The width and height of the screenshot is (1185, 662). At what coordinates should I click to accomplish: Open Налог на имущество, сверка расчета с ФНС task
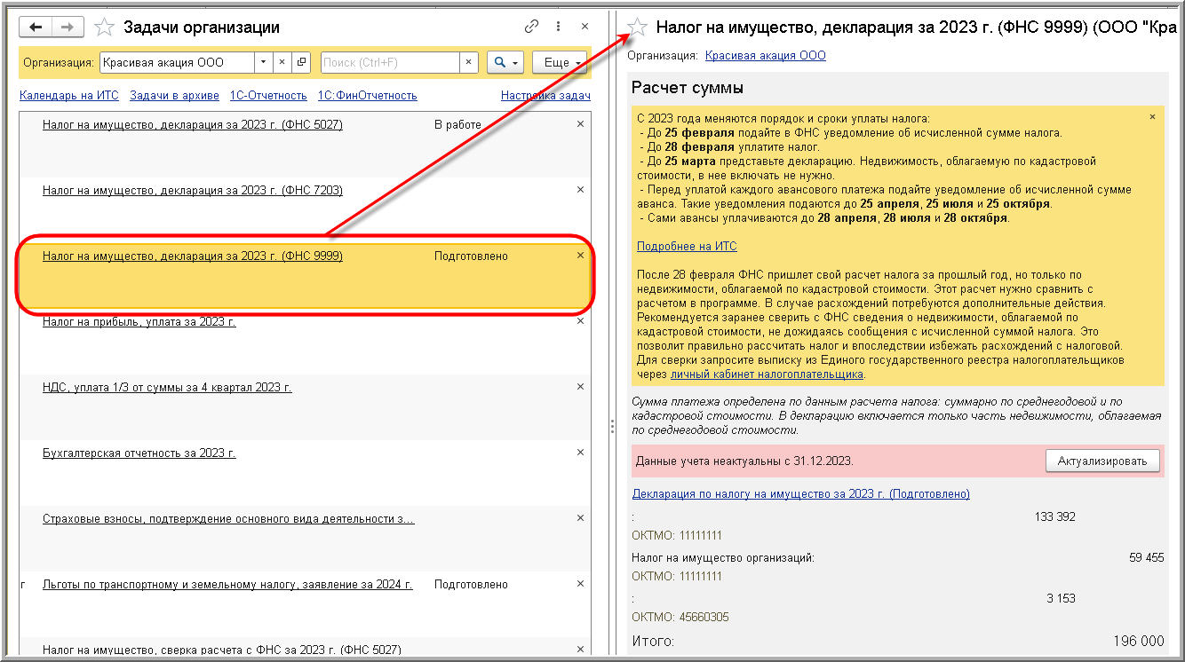pos(222,650)
